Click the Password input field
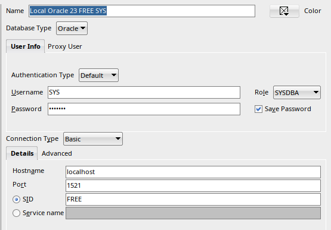Image resolution: width=331 pixels, height=230 pixels. [x=144, y=109]
